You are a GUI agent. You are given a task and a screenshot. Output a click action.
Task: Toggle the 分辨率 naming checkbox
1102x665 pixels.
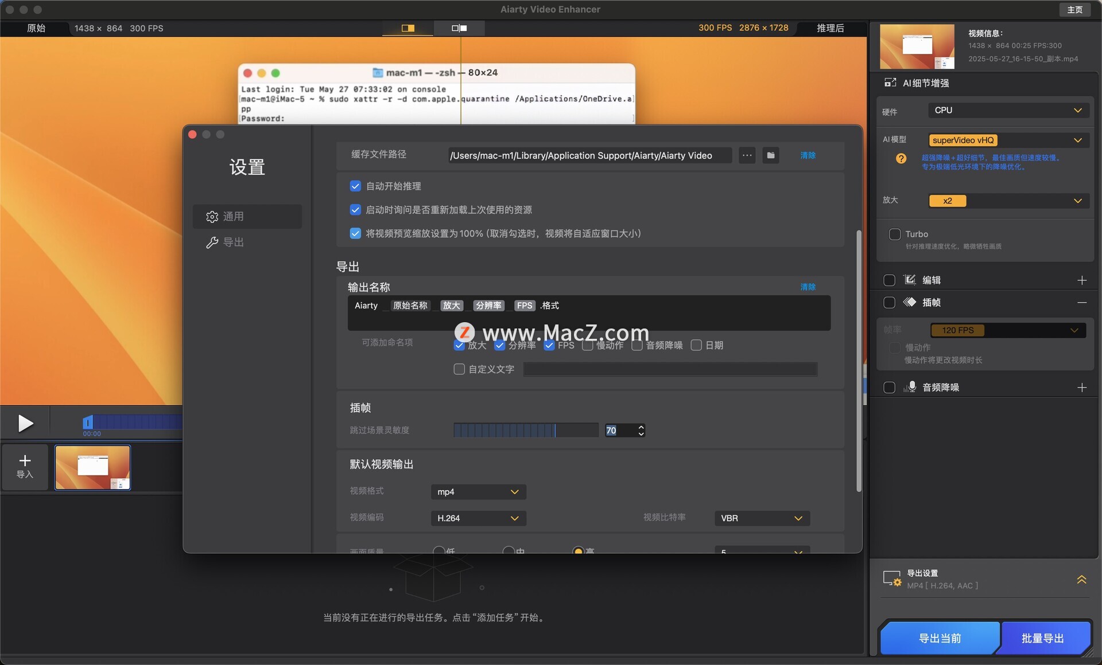tap(499, 345)
